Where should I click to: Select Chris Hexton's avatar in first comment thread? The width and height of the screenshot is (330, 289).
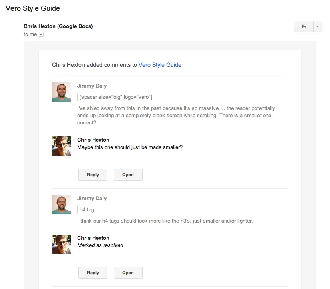[x=61, y=146]
